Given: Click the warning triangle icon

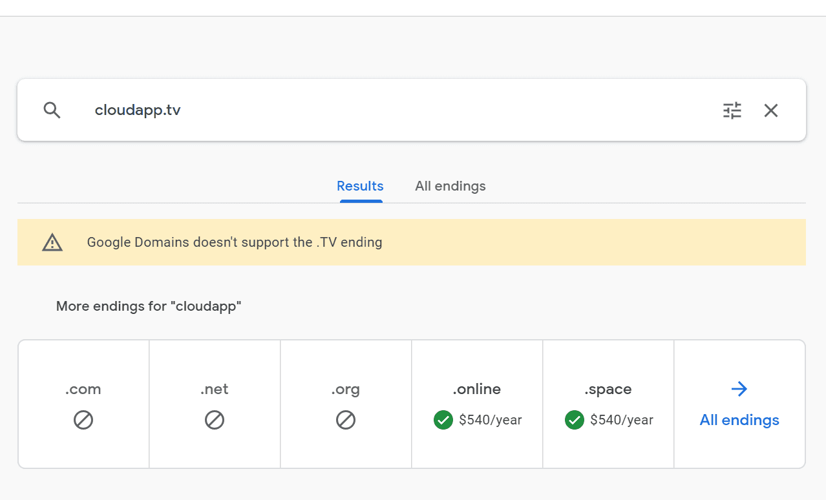Looking at the screenshot, I should click(52, 242).
